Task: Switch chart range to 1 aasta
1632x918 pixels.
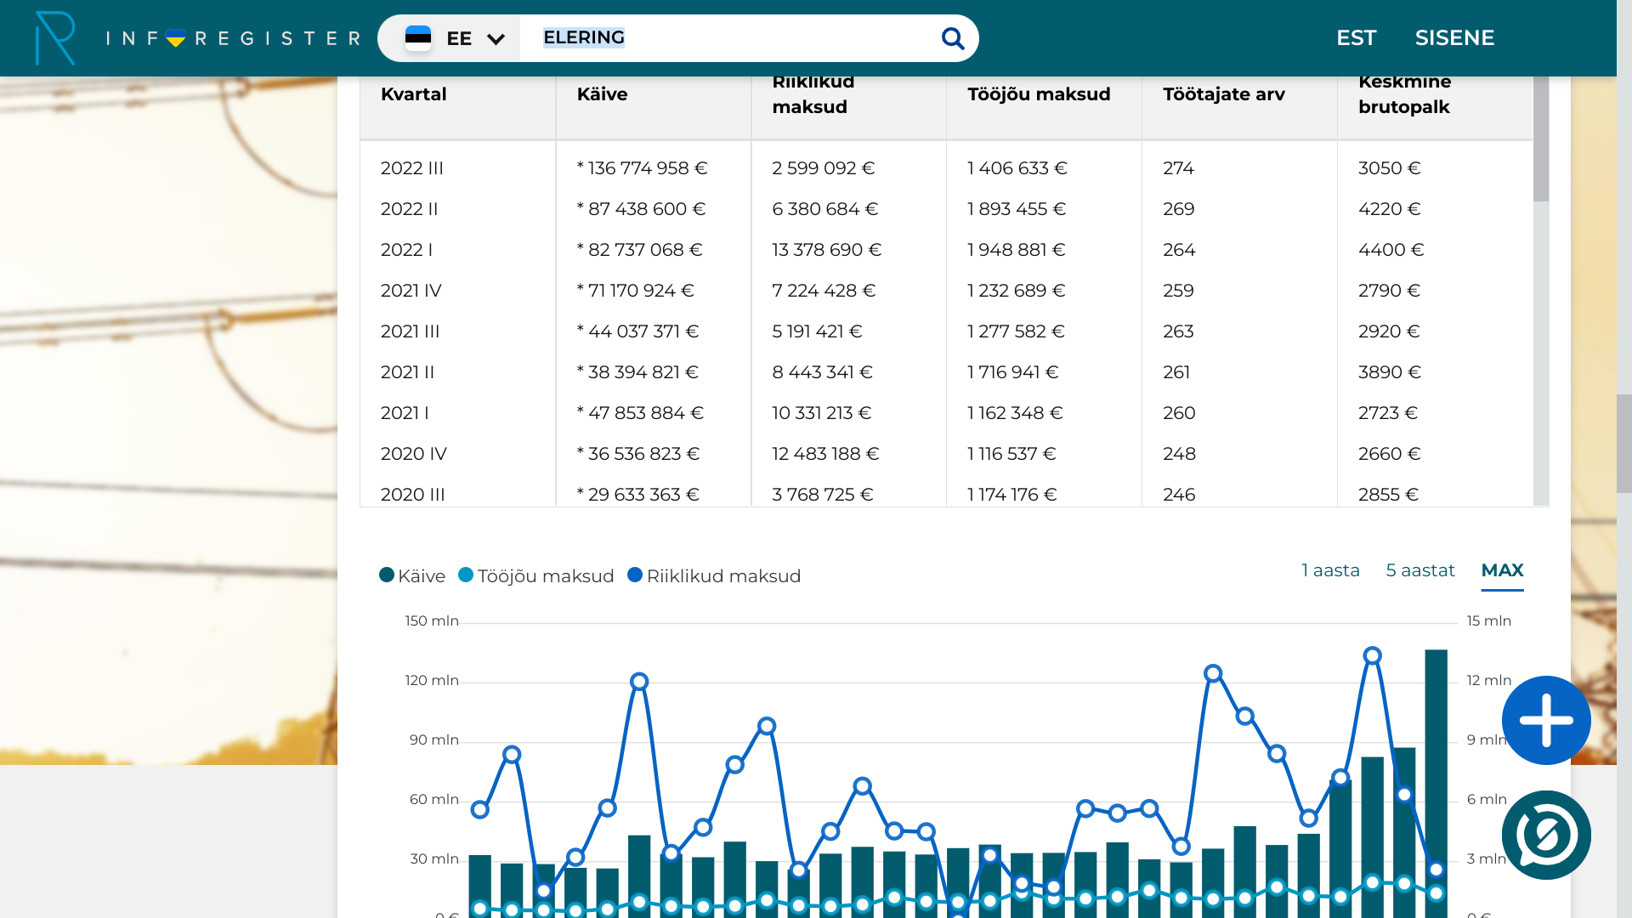Action: [x=1330, y=570]
